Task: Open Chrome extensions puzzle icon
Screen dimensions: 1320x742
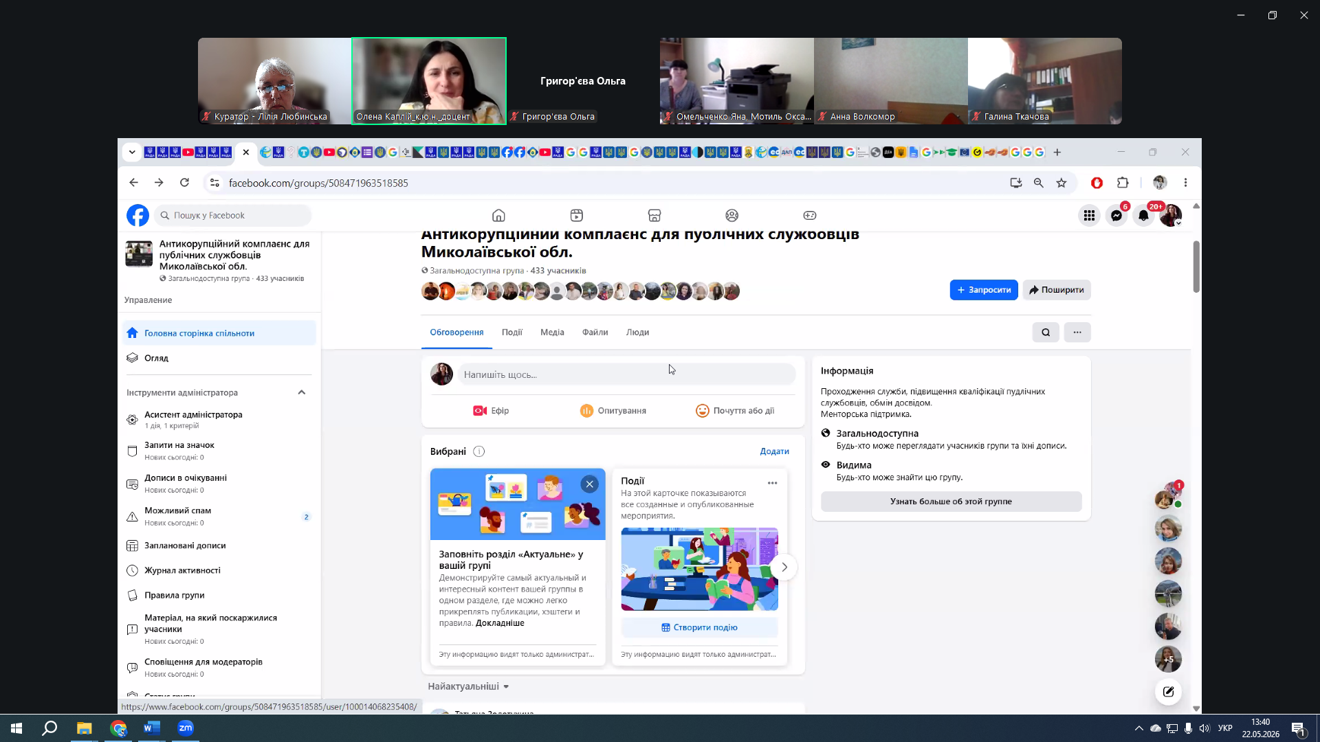Action: point(1123,183)
